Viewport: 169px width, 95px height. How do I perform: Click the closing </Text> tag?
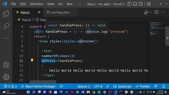click(x=49, y=75)
